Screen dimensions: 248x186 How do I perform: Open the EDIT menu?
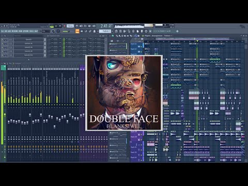click(6, 31)
